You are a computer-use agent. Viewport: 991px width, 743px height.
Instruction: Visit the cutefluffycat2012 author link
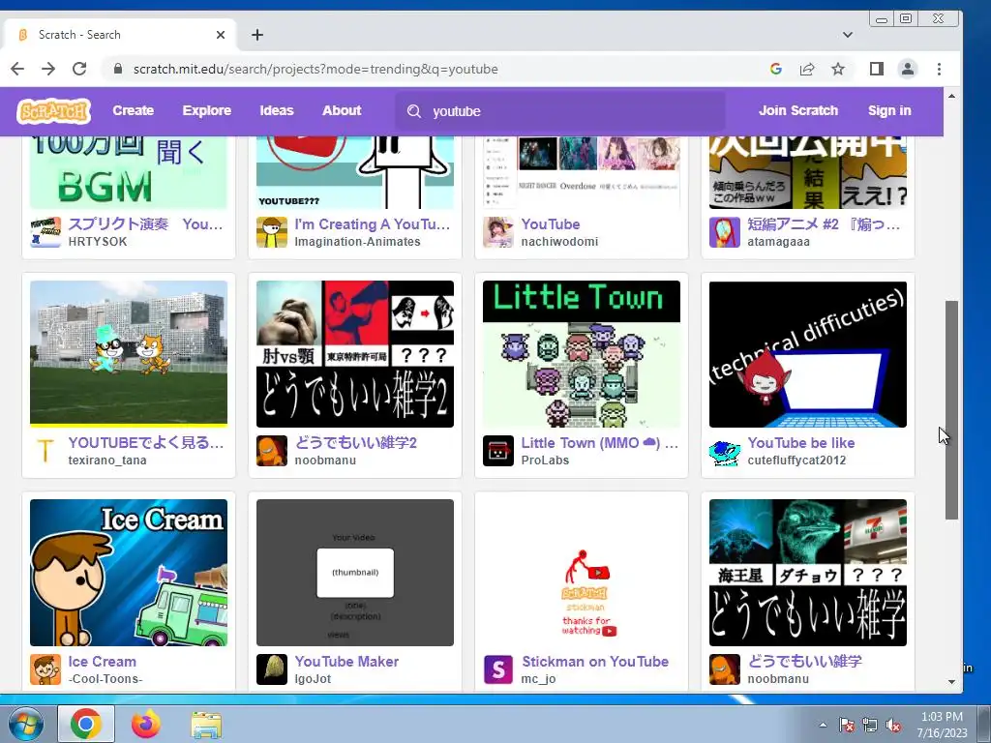[796, 460]
